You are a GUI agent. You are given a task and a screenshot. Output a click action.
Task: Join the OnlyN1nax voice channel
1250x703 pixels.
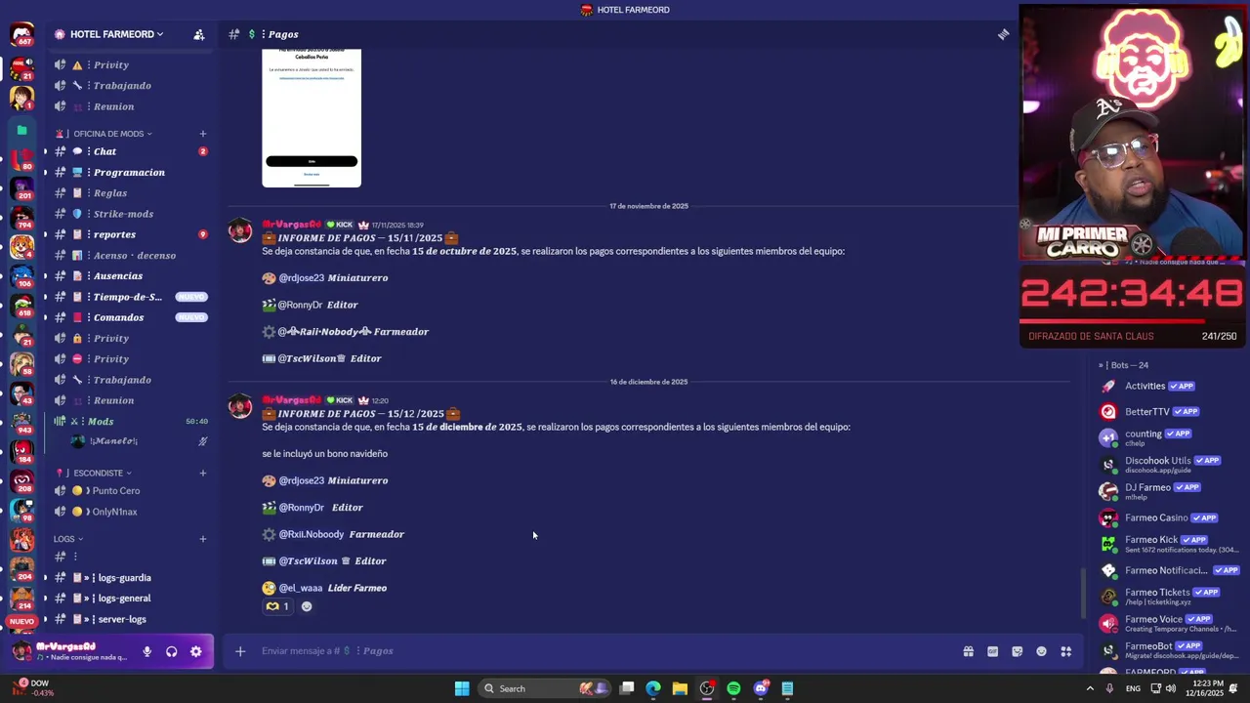click(x=129, y=512)
